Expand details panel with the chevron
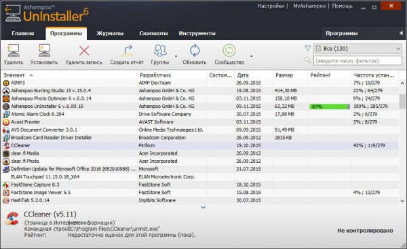407x249 pixels. point(203,208)
